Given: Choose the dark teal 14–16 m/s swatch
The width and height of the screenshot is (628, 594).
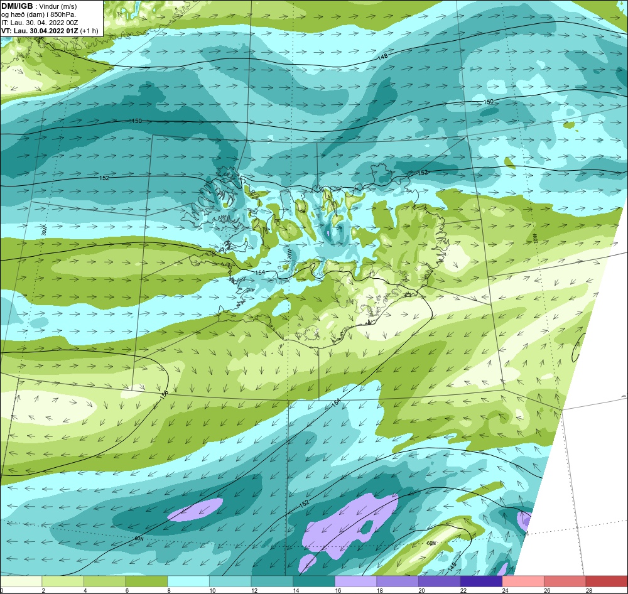Looking at the screenshot, I should [313, 581].
